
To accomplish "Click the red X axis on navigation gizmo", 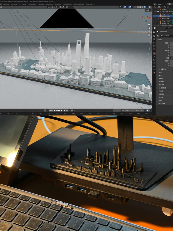I will tap(149, 18).
